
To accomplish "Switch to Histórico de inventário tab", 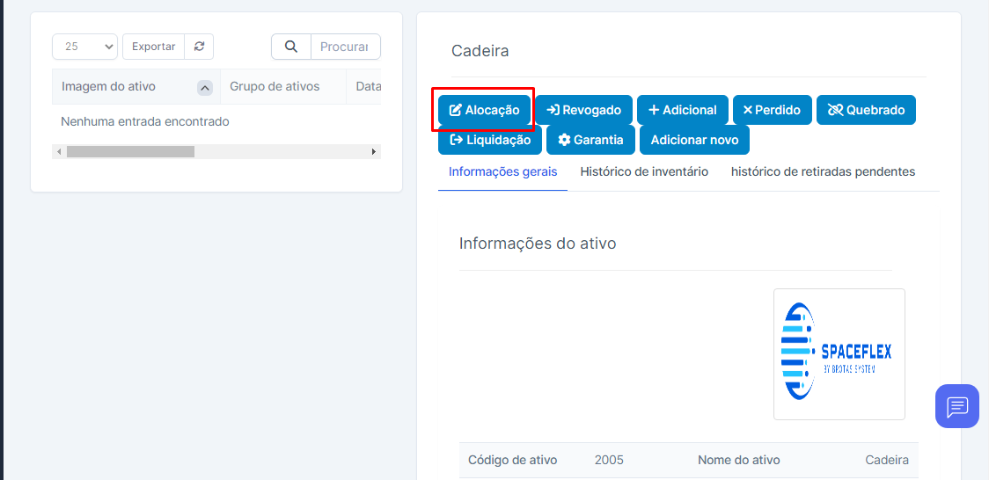I will point(644,171).
